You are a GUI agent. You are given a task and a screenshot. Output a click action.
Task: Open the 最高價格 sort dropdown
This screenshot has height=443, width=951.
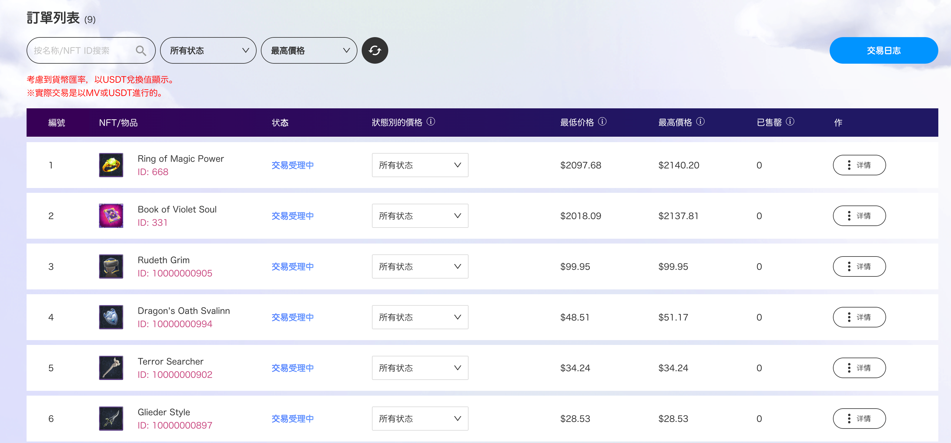pyautogui.click(x=309, y=51)
